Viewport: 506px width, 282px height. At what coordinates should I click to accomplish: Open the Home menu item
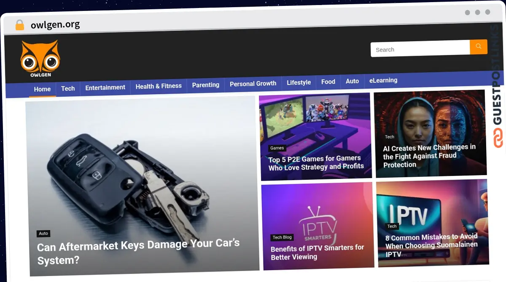42,89
